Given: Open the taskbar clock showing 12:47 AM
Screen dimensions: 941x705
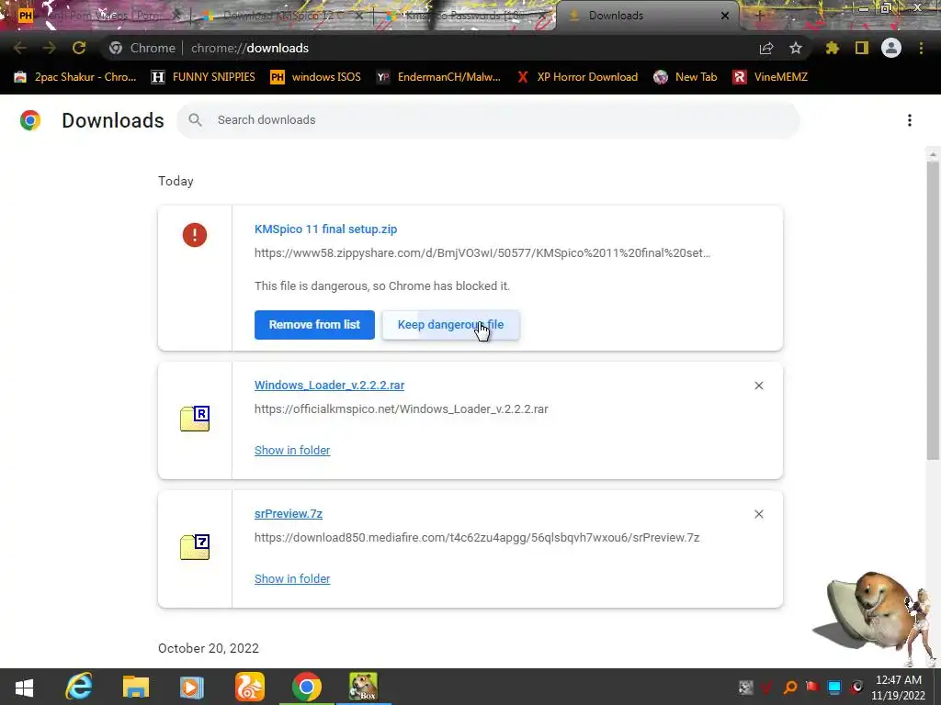Looking at the screenshot, I should (899, 687).
